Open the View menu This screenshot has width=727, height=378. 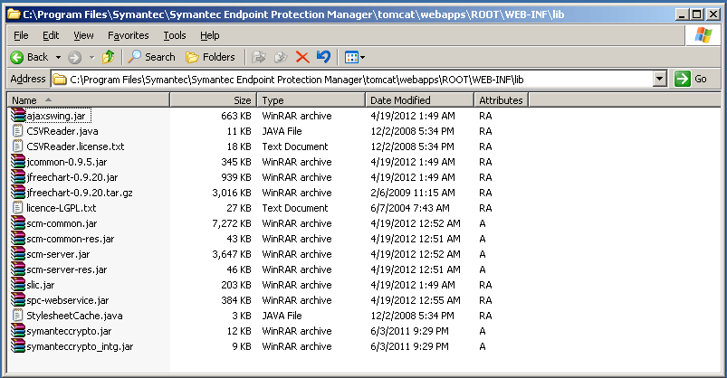pos(83,35)
